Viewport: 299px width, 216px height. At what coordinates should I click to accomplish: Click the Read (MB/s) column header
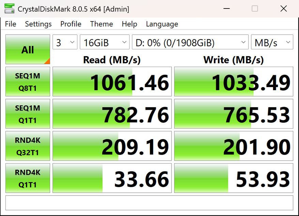tap(112, 60)
